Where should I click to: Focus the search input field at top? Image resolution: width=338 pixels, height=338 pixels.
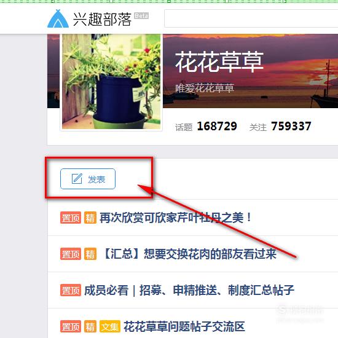click(x=251, y=18)
